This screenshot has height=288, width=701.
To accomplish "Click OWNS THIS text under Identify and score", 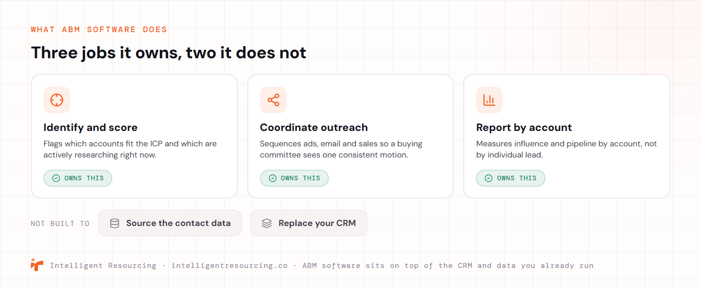I will coord(84,178).
